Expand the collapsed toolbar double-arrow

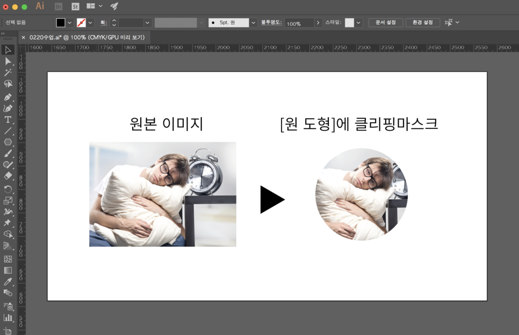point(3,34)
